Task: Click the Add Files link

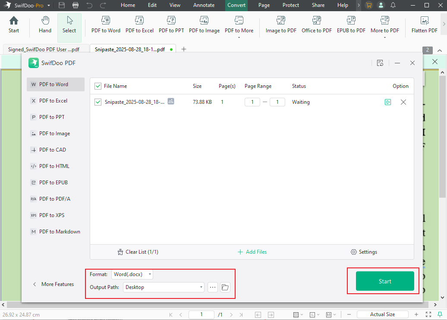Action: point(252,252)
